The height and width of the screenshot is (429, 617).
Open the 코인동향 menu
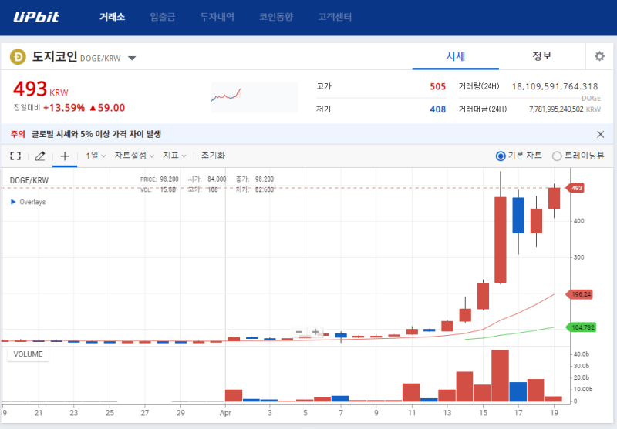click(276, 17)
